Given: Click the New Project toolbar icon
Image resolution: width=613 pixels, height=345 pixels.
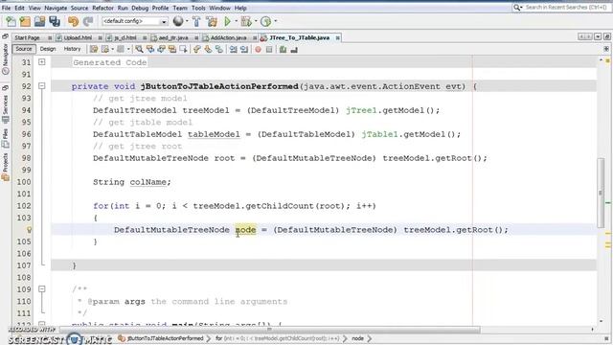Looking at the screenshot, I should pyautogui.click(x=26, y=21).
